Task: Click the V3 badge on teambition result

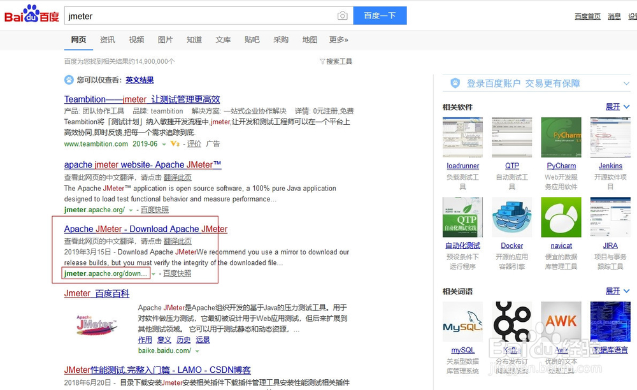Action: [175, 144]
